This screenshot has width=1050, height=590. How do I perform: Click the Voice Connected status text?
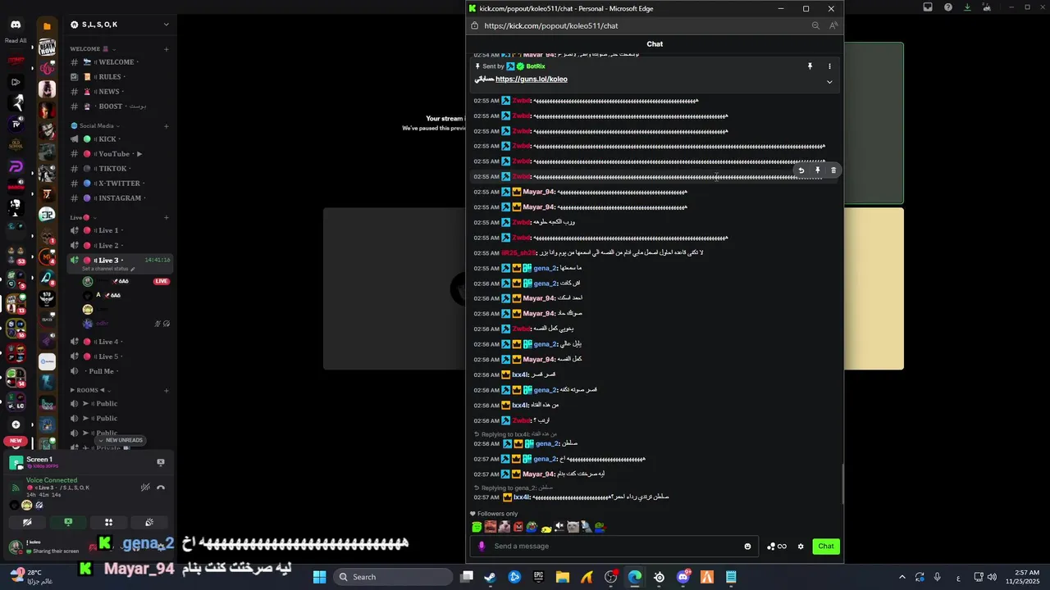52,480
